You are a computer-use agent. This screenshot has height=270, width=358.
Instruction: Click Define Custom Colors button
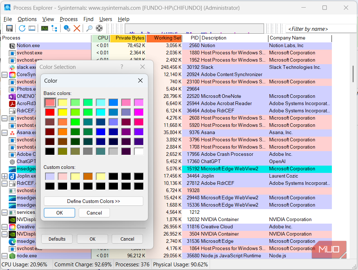[x=94, y=201]
